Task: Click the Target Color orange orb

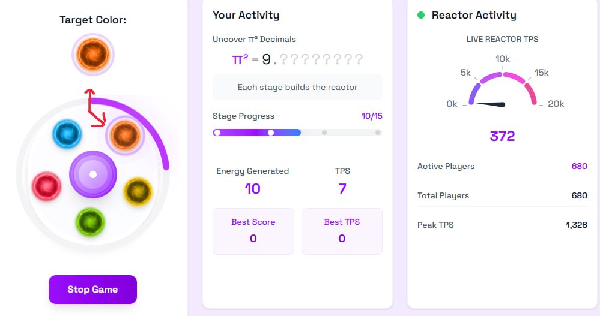Action: (93, 54)
